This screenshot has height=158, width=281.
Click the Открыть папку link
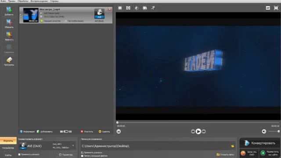click(x=225, y=154)
